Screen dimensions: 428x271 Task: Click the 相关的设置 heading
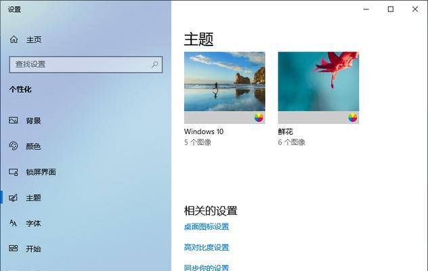pos(211,211)
